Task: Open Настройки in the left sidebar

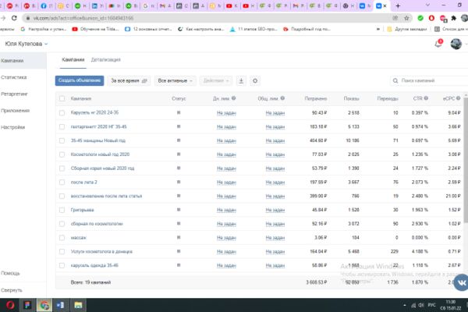Action: click(12, 127)
